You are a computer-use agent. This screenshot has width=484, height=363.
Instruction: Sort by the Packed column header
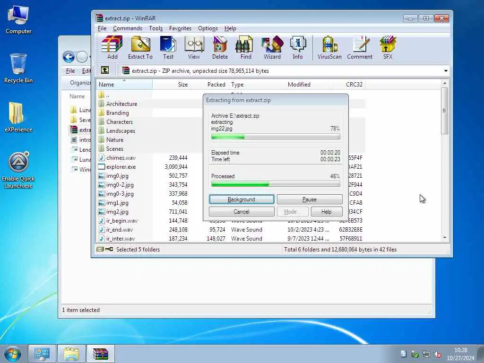pyautogui.click(x=209, y=84)
